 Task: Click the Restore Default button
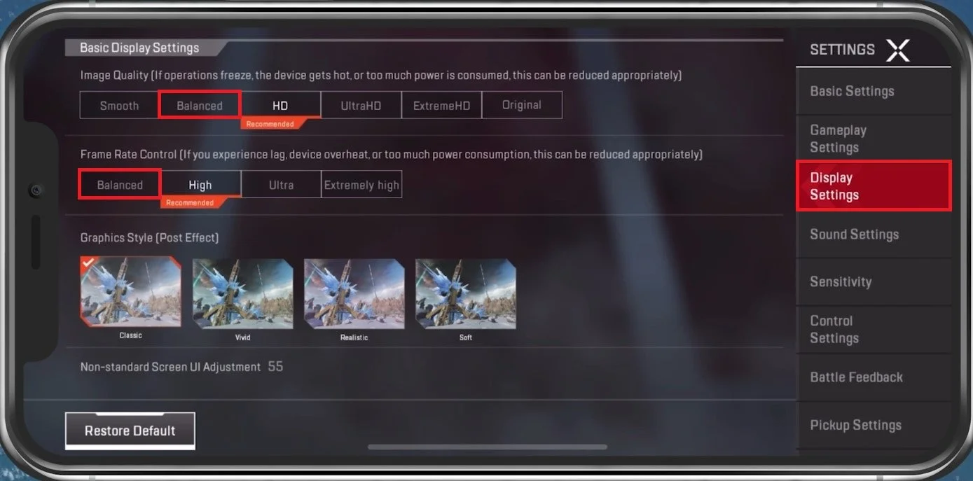pyautogui.click(x=130, y=431)
